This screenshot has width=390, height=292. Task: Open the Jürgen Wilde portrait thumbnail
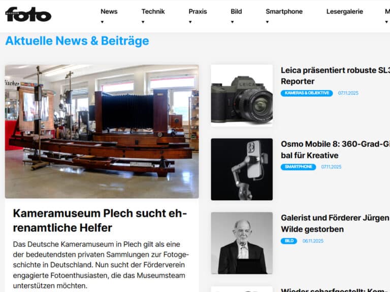242,243
